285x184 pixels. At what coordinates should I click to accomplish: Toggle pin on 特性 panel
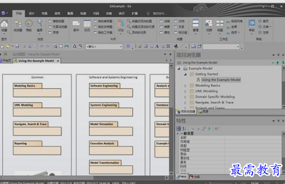[278, 121]
